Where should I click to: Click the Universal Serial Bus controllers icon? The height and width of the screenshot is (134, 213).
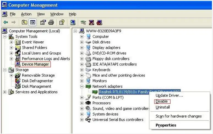(88, 120)
